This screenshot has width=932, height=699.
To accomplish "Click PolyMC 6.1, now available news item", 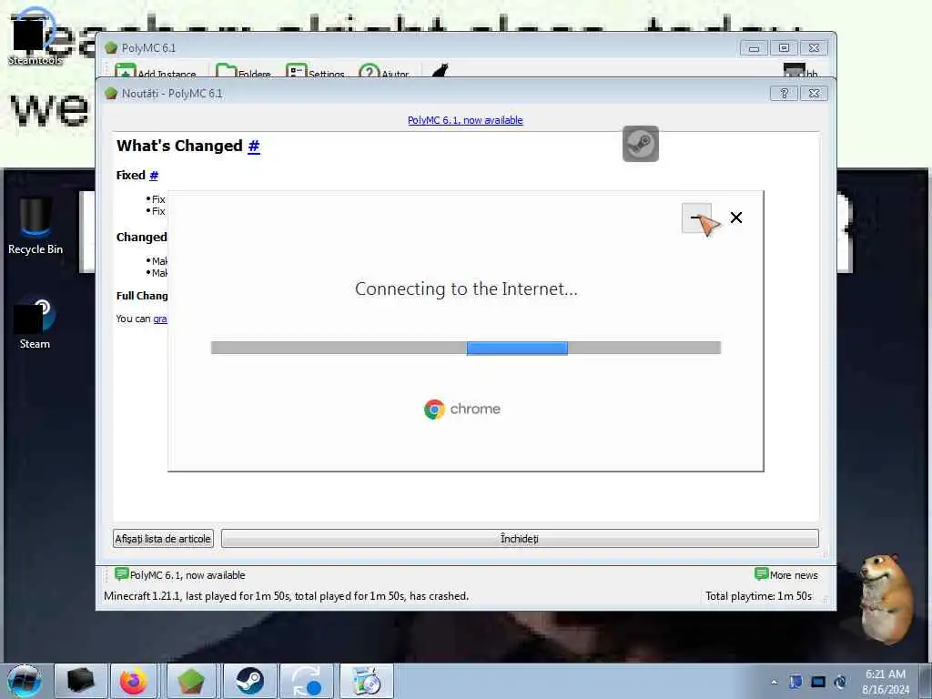I will pyautogui.click(x=180, y=575).
